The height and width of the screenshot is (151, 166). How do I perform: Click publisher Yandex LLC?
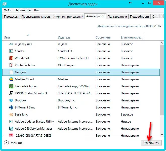65,51
